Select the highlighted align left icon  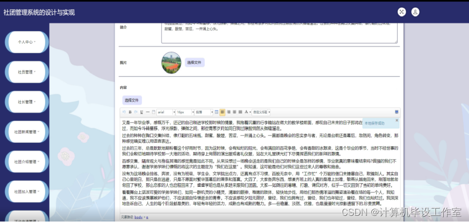[222, 112]
